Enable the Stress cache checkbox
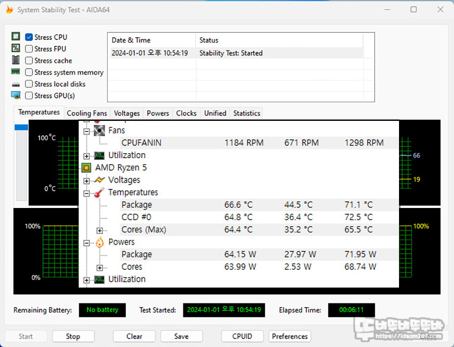454x347 pixels. click(29, 60)
